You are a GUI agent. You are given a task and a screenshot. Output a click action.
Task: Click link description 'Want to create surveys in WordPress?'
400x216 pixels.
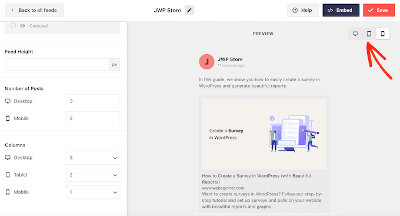coord(262,200)
